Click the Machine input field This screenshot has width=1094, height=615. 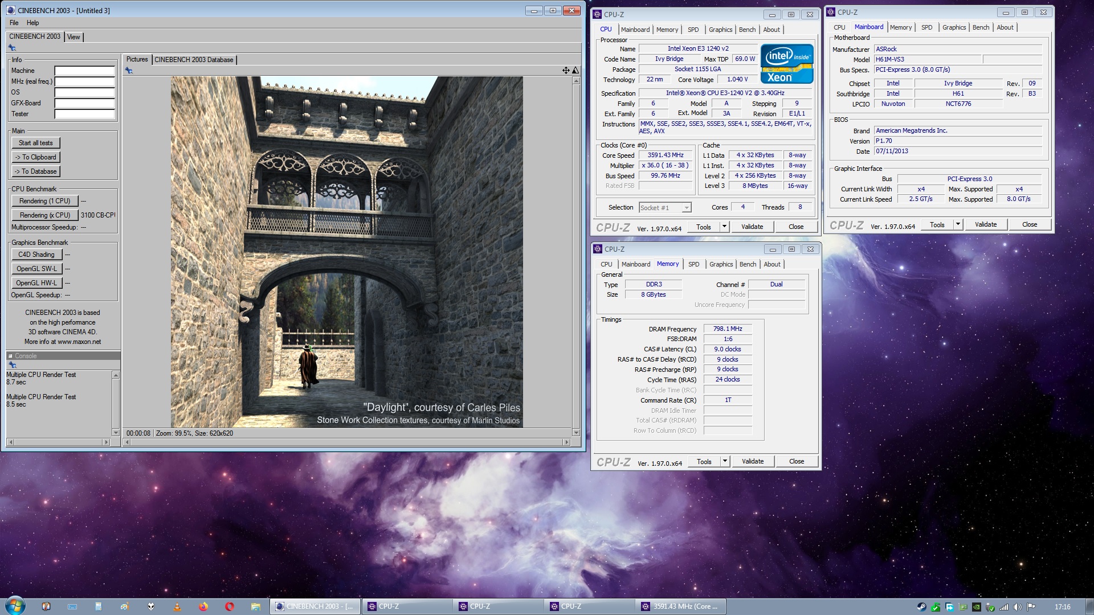(85, 71)
